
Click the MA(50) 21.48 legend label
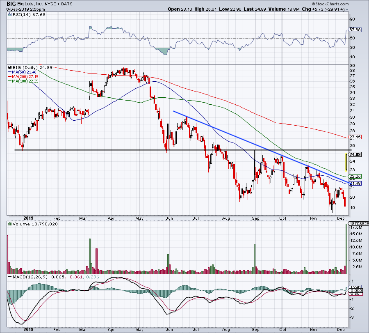click(x=24, y=72)
